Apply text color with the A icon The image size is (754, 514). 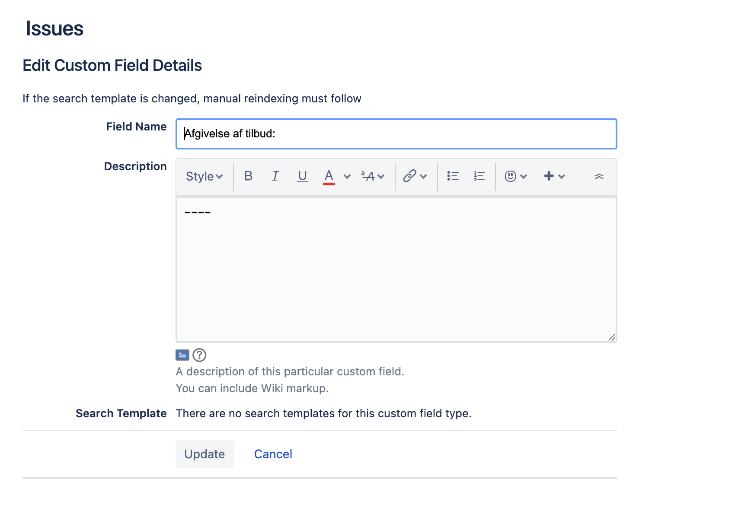click(329, 176)
